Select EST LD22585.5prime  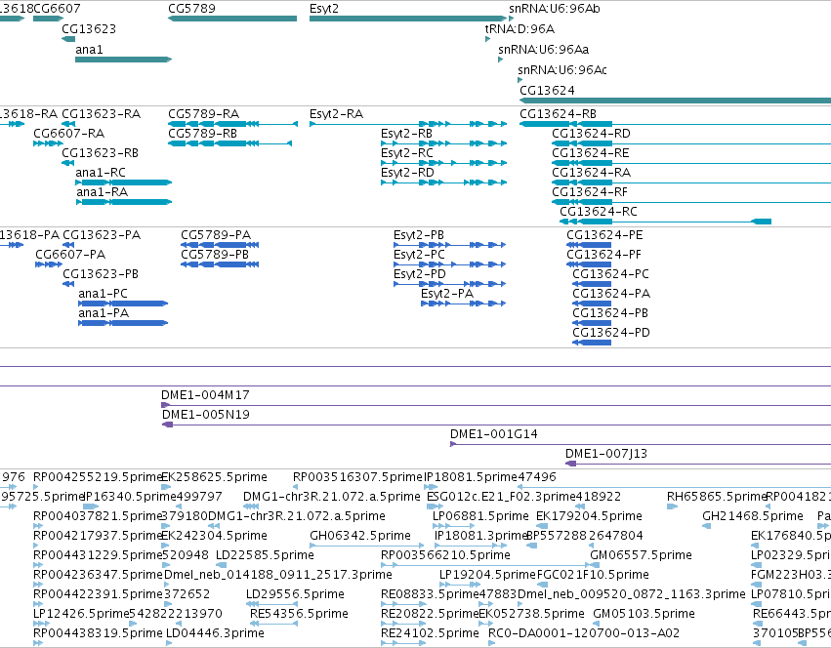coord(265,555)
